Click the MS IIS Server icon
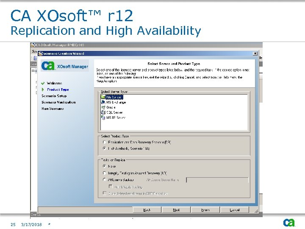The image size is (305, 229). coord(103,117)
